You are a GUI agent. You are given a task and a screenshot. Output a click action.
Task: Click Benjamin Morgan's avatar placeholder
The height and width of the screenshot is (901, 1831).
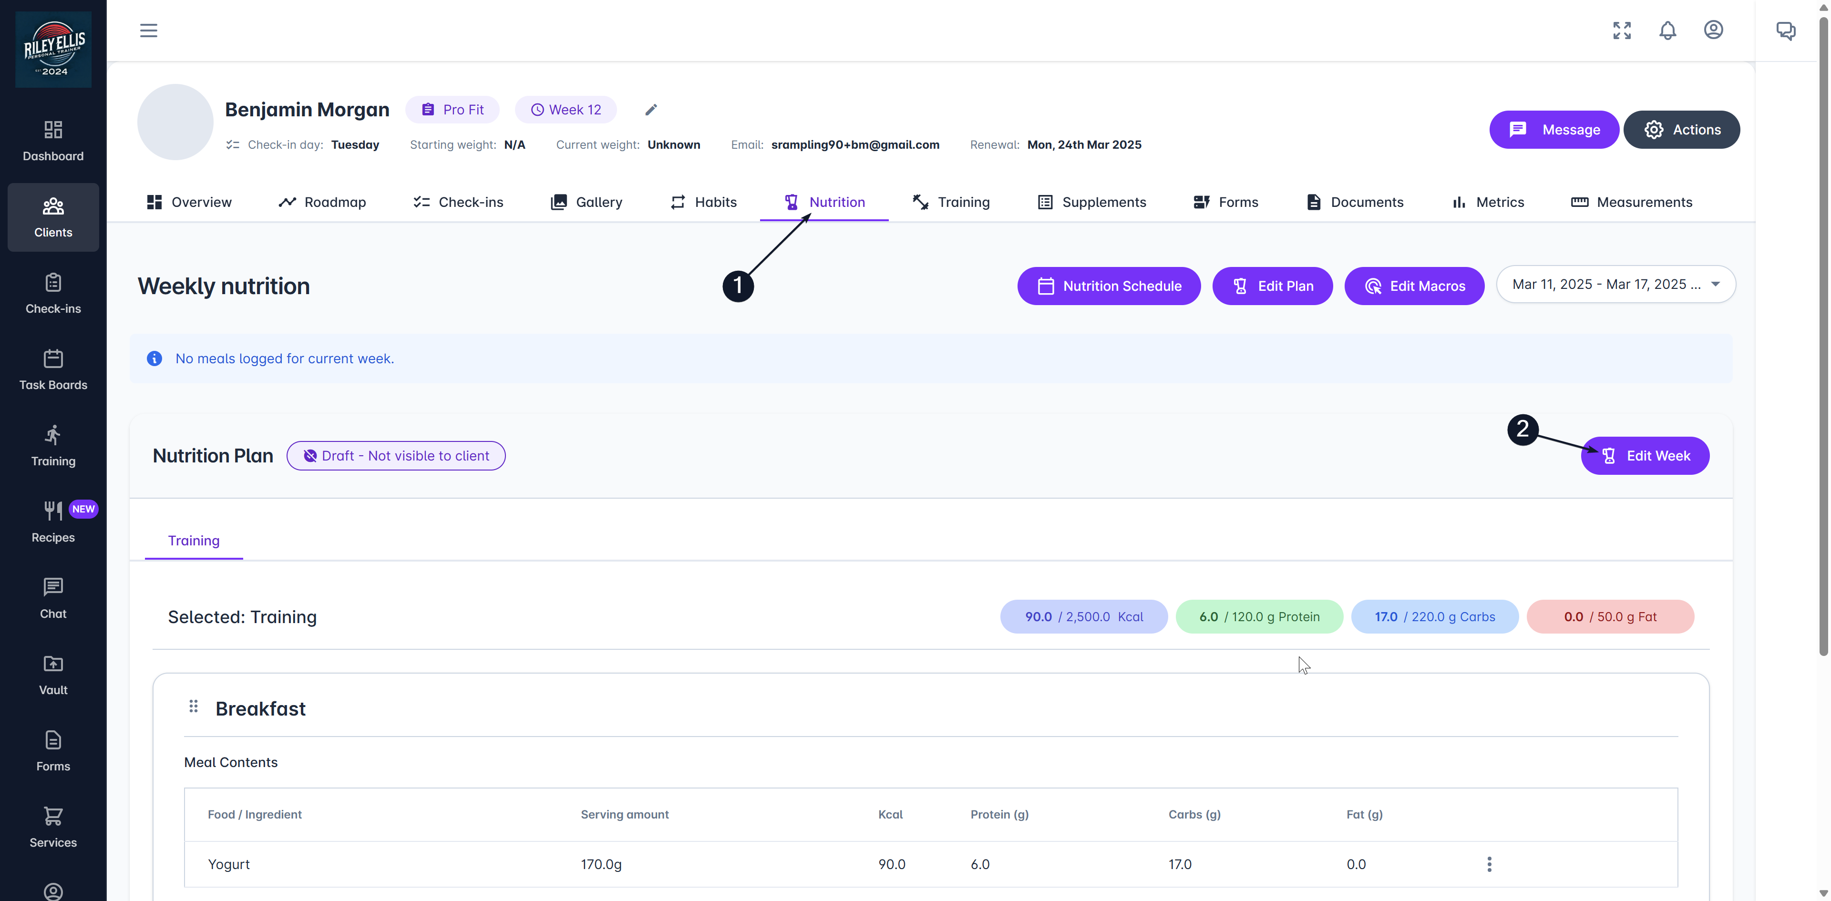click(x=175, y=122)
